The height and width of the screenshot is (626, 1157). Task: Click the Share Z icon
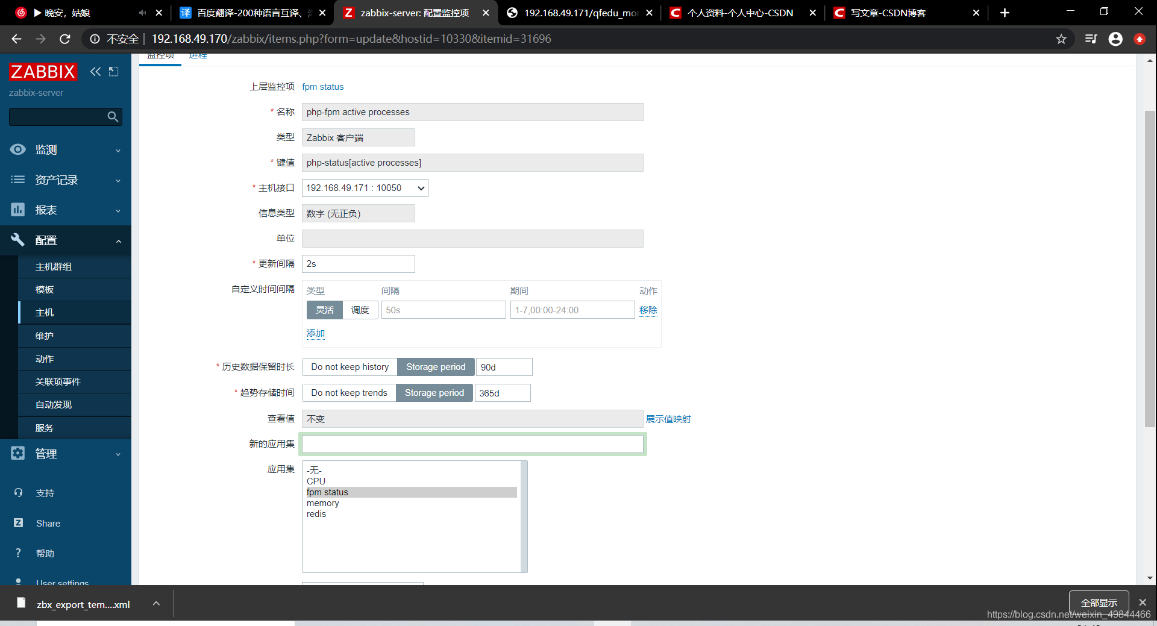coord(18,523)
